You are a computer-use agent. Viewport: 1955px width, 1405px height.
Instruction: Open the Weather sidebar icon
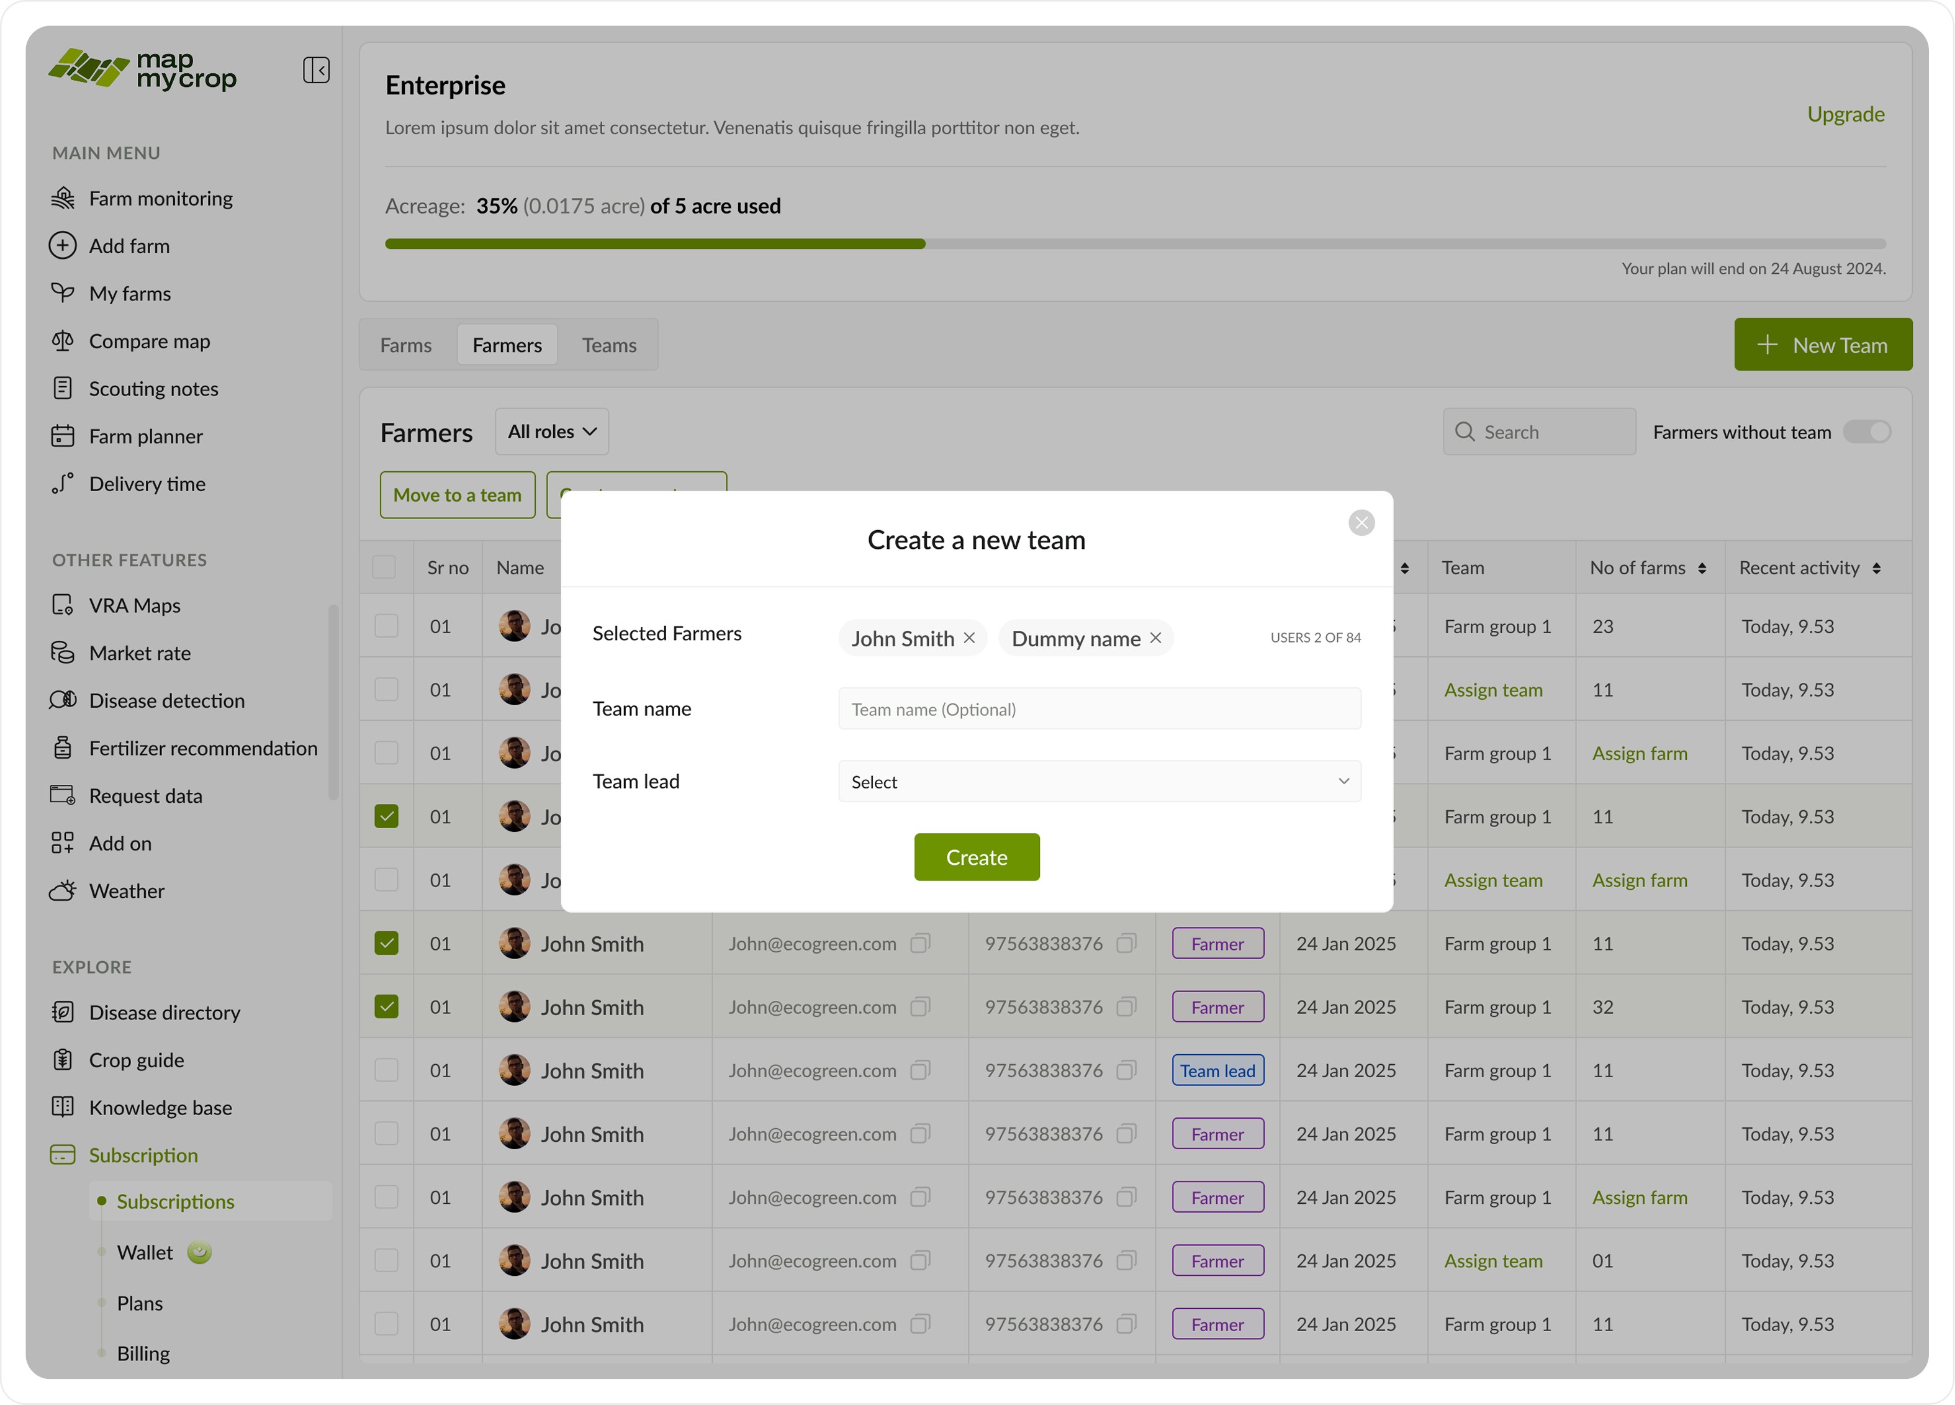(62, 890)
